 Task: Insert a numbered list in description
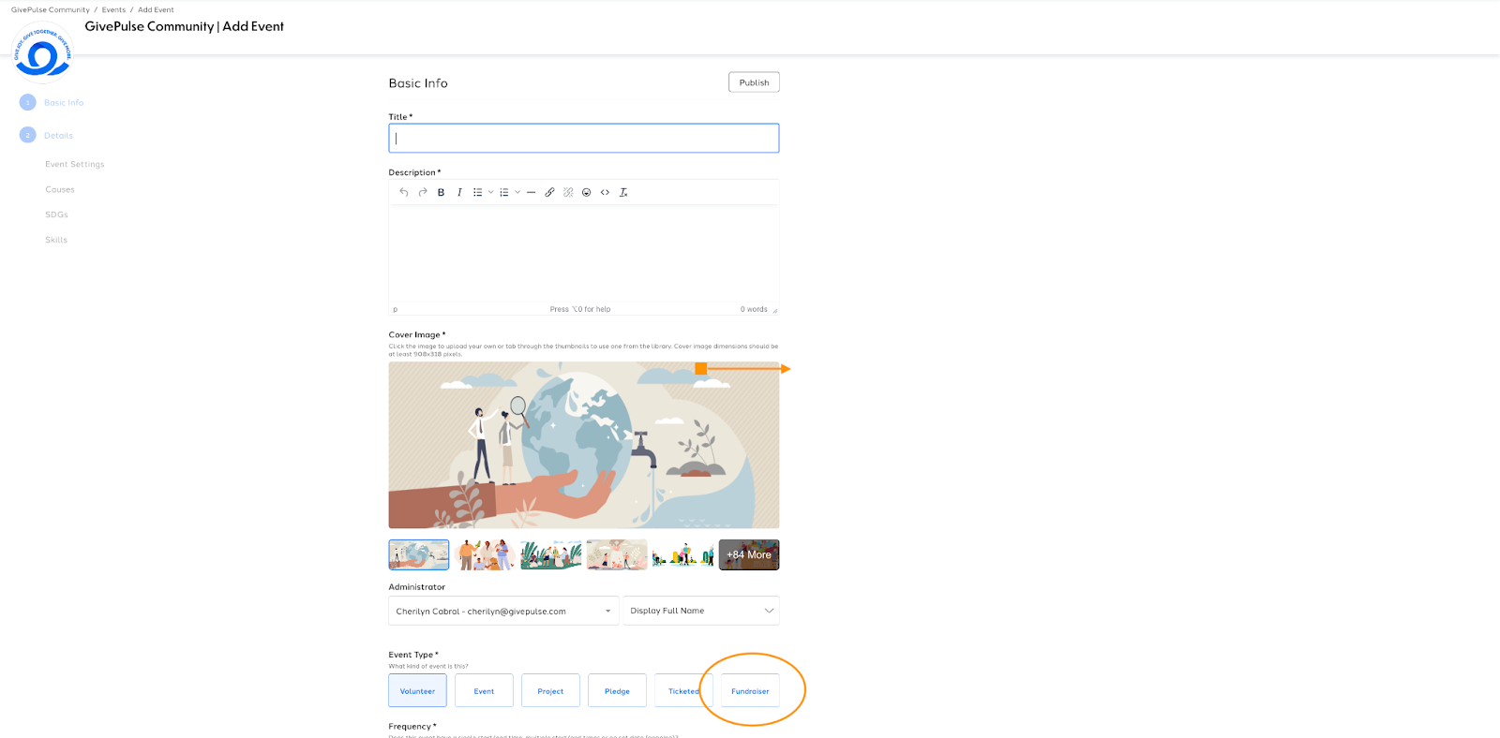click(x=503, y=192)
